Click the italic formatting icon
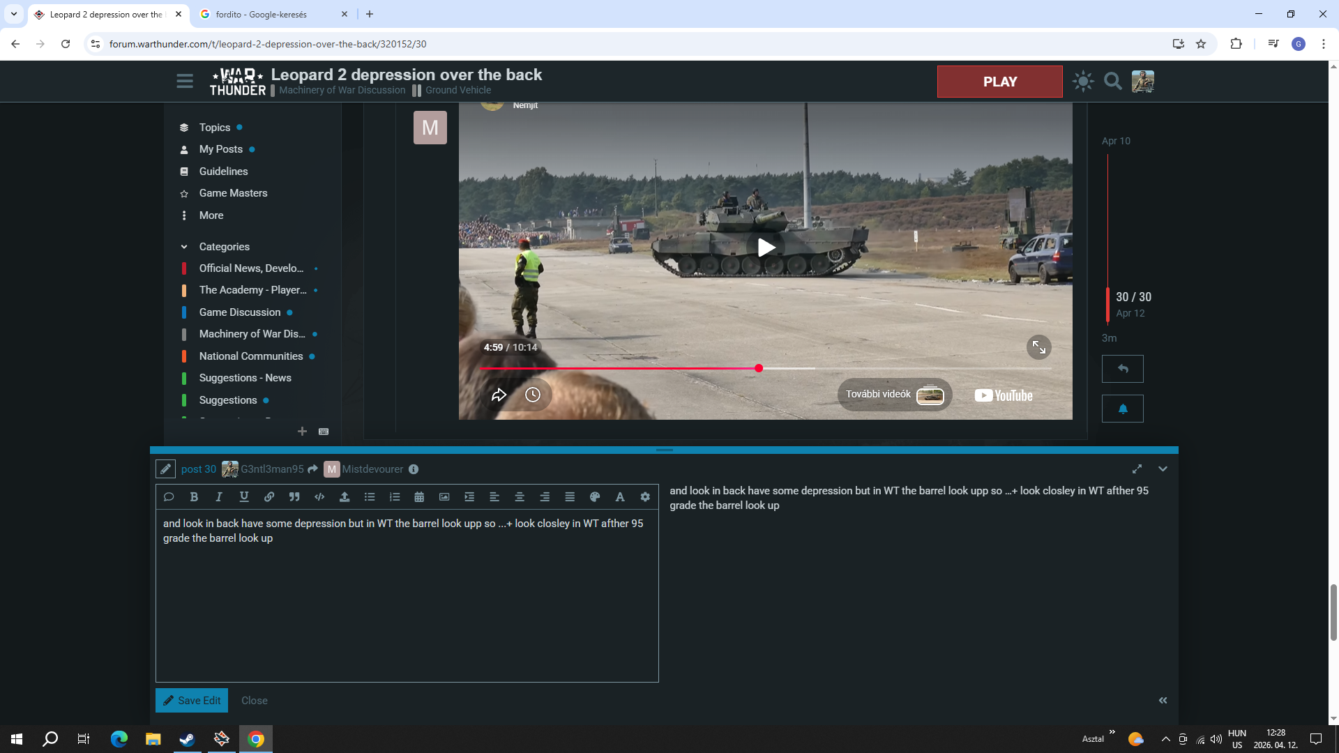This screenshot has width=1339, height=753. tap(219, 497)
